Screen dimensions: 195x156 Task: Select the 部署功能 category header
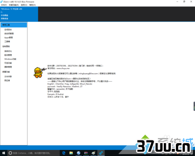6,72
